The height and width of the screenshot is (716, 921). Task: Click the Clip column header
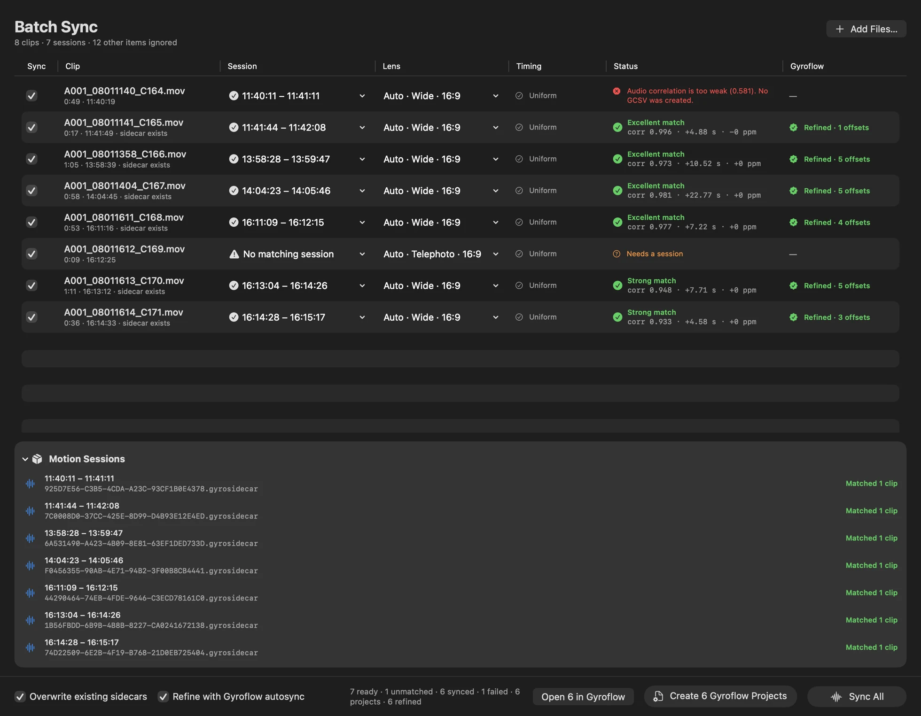pyautogui.click(x=72, y=66)
